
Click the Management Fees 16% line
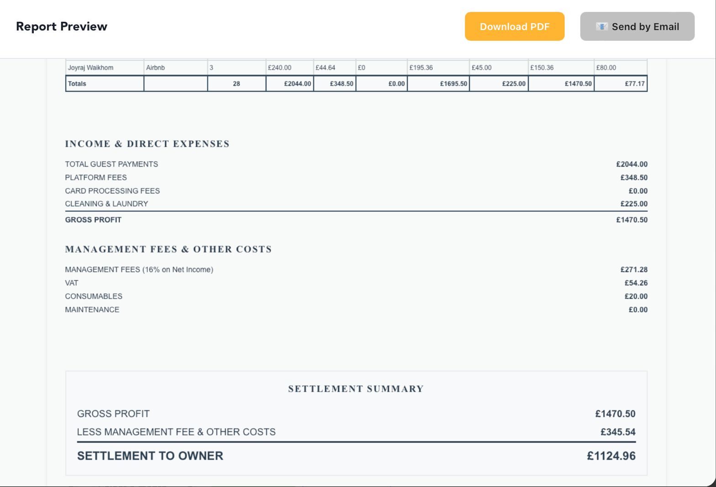(x=139, y=269)
